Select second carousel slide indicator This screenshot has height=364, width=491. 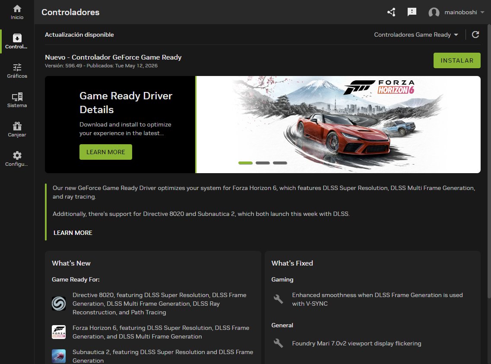263,163
